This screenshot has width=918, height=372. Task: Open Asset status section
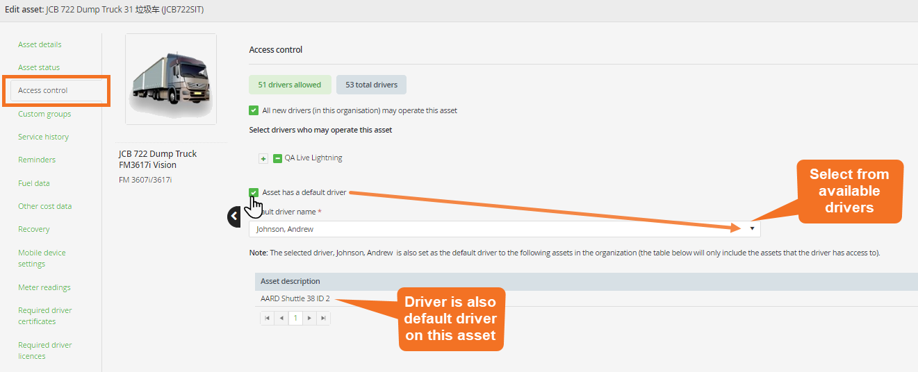click(x=39, y=67)
